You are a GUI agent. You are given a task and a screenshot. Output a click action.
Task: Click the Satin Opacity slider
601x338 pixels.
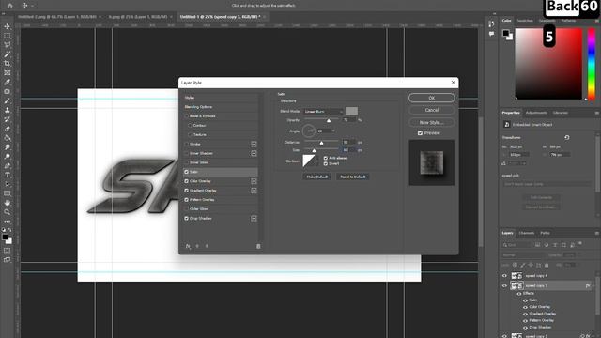[x=321, y=120]
